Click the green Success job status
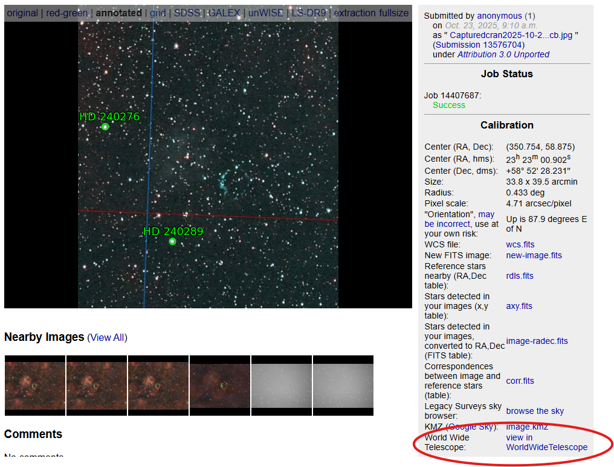 pos(449,106)
